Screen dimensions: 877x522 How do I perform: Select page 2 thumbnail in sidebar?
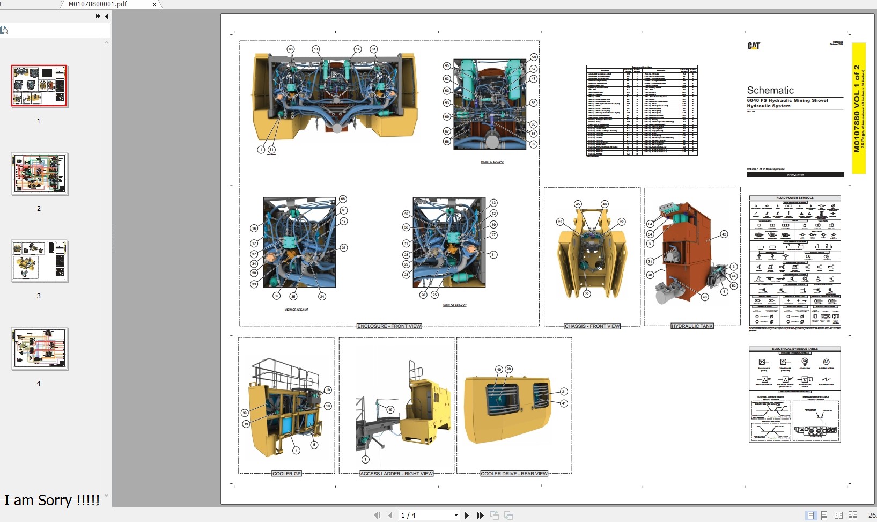39,174
